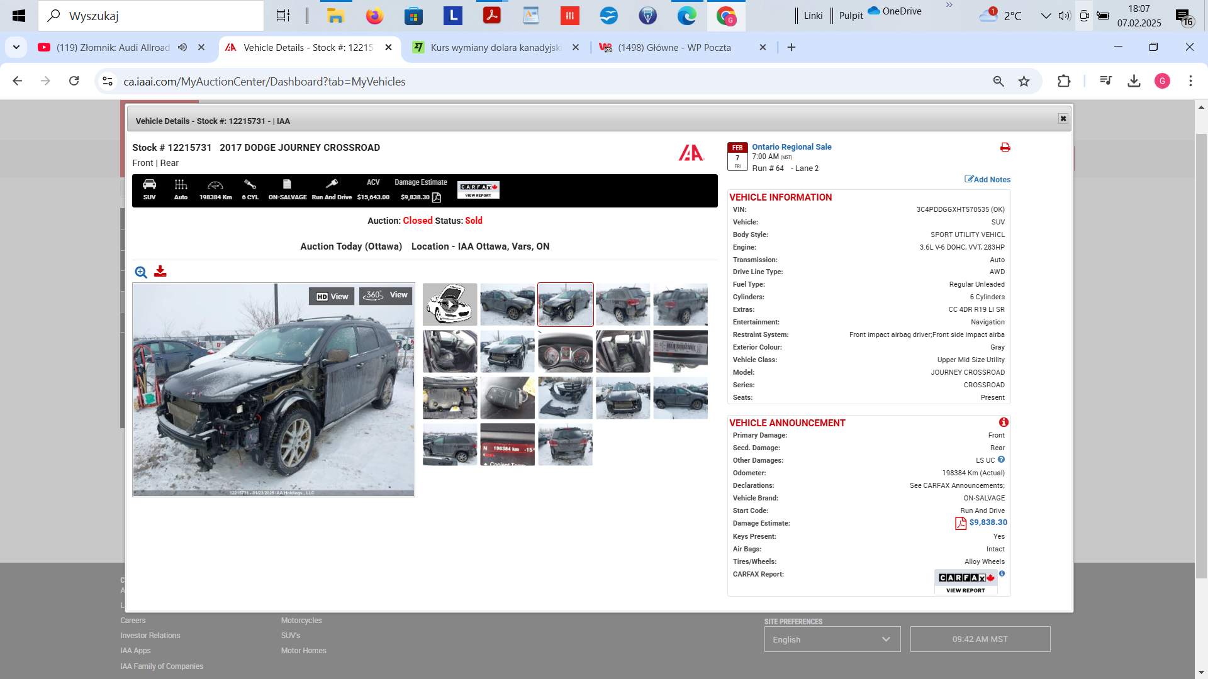Open File Explorer from the taskbar
Screen dimensions: 1208x679
pos(335,16)
